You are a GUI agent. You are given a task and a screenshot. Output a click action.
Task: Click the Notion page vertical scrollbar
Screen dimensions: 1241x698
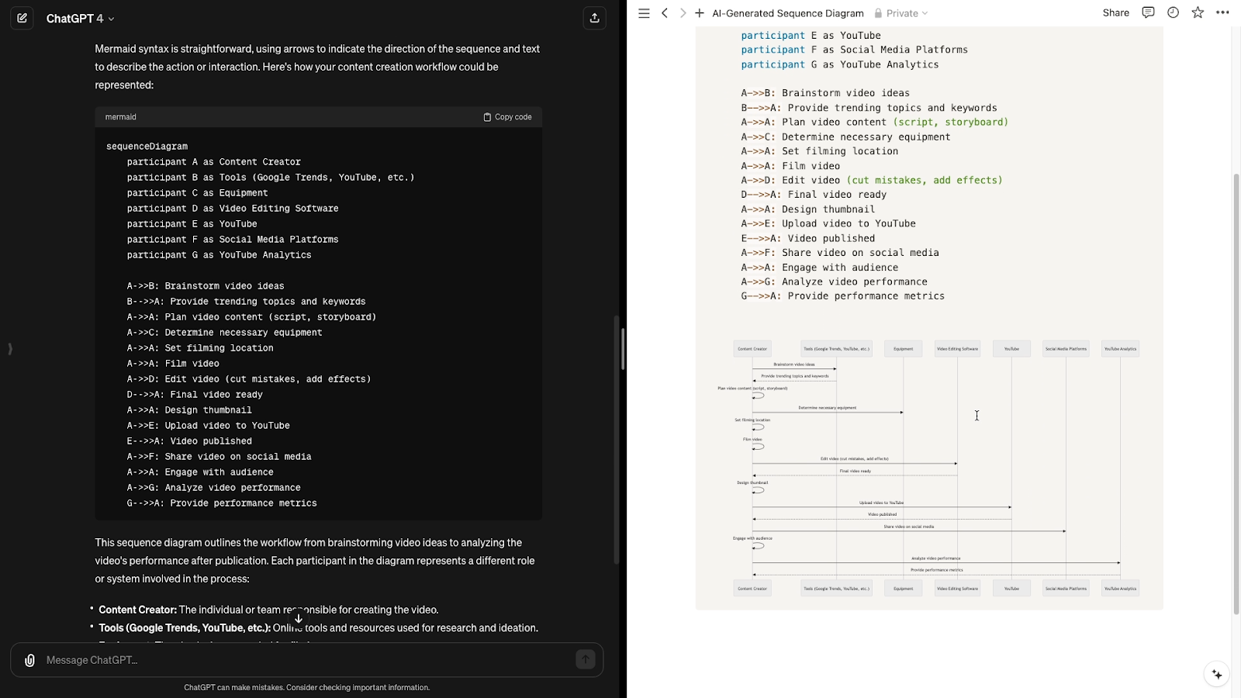point(1236,394)
